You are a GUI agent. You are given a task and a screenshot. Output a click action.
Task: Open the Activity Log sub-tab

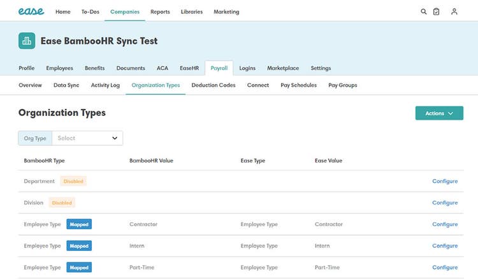tap(105, 85)
